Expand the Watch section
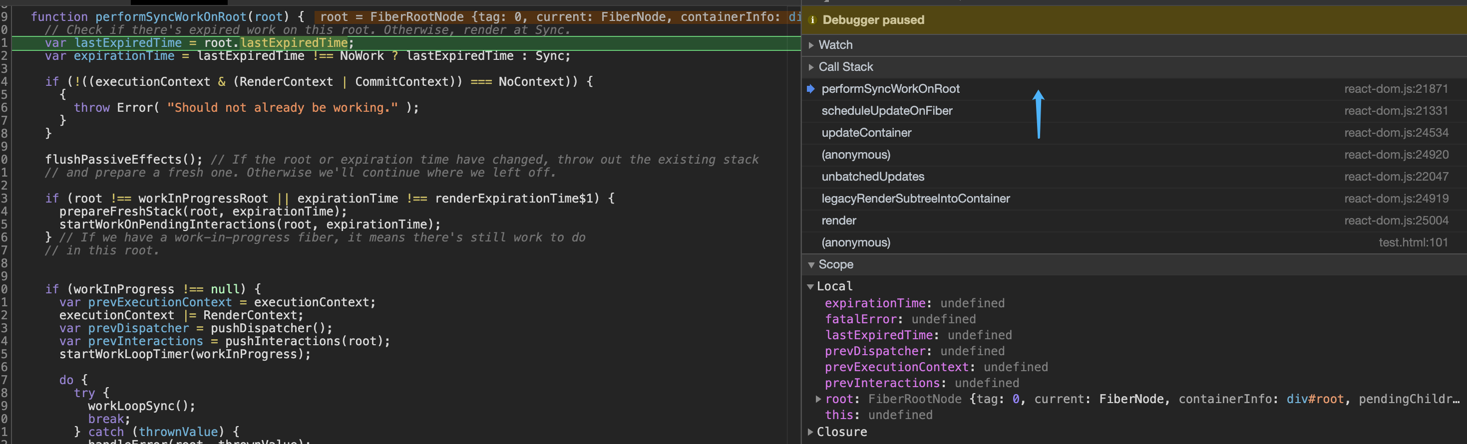Image resolution: width=1467 pixels, height=444 pixels. click(835, 45)
